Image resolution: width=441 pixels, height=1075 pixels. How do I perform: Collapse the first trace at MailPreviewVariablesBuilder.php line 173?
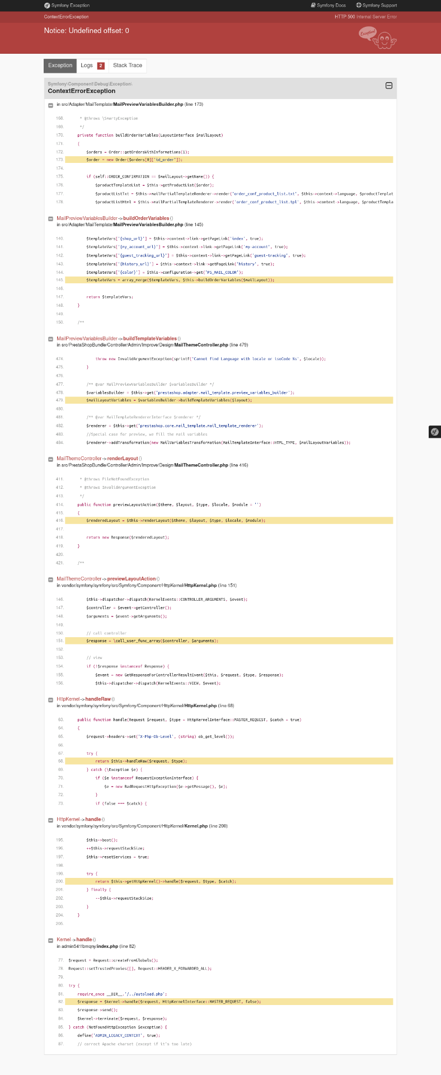click(50, 105)
